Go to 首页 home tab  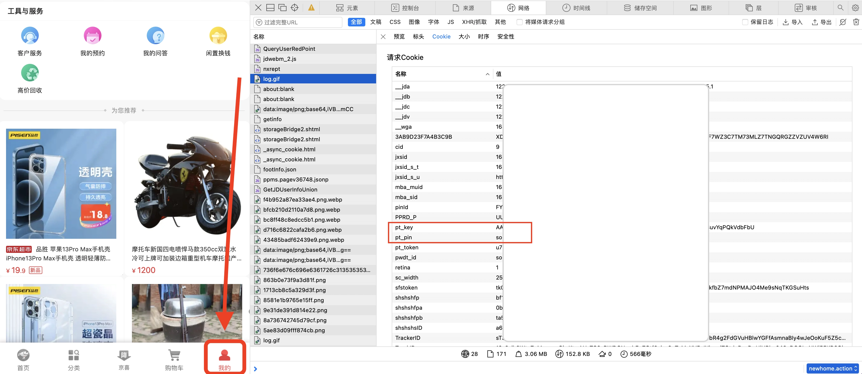pyautogui.click(x=23, y=360)
